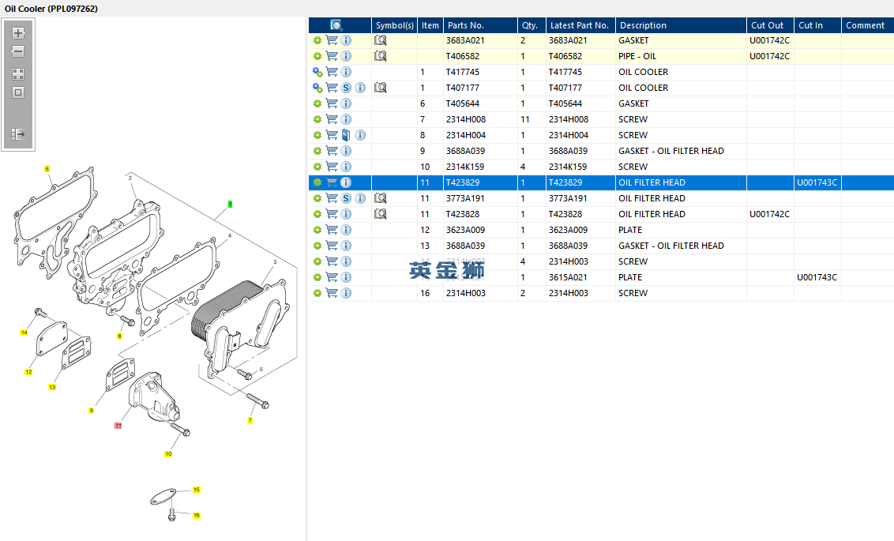
Task: Click gear icon for item 13 gasket
Action: 317,246
